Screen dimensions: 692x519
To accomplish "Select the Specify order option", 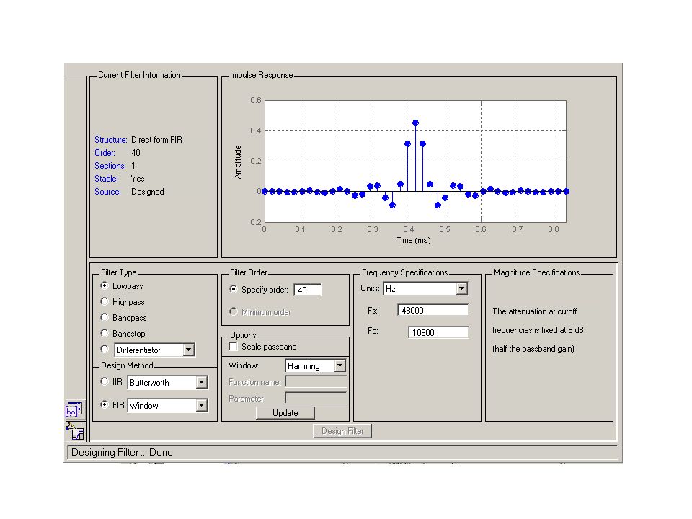I will [x=234, y=289].
